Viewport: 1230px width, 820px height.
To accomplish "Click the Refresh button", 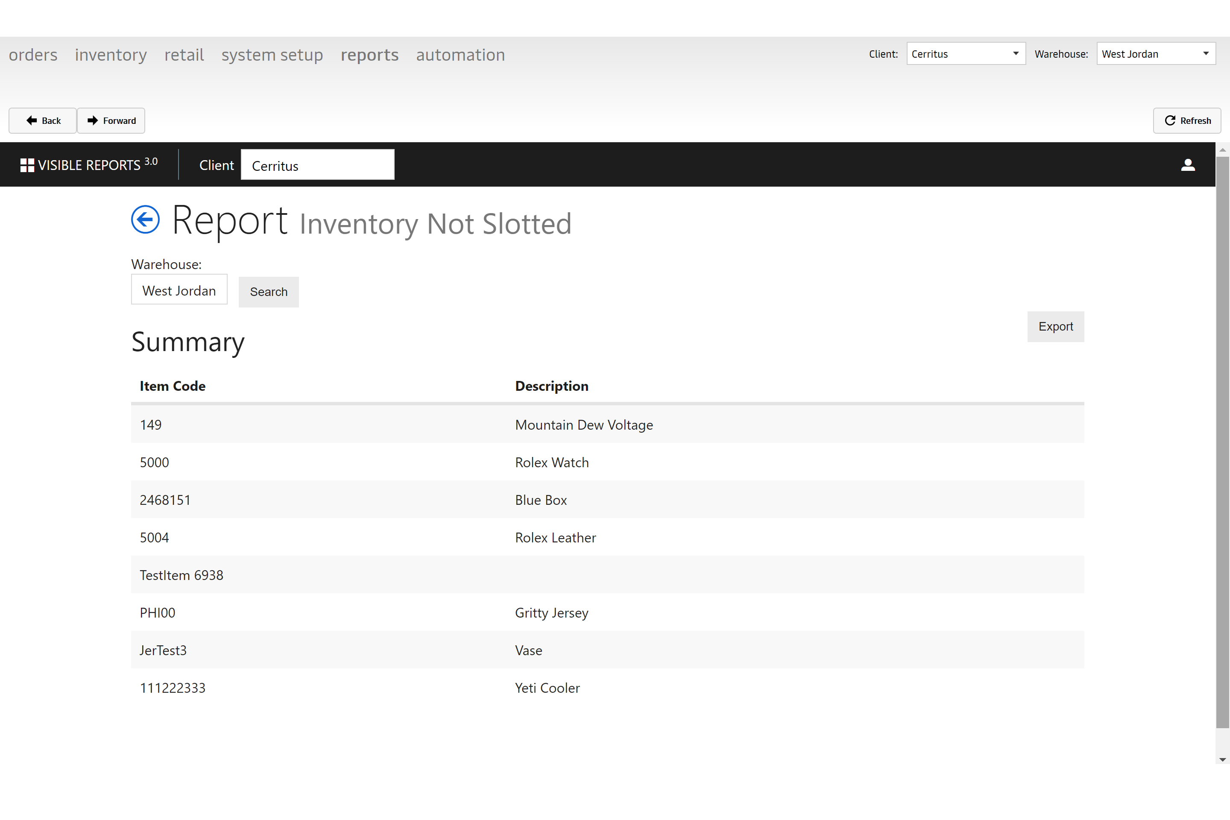I will click(x=1187, y=121).
